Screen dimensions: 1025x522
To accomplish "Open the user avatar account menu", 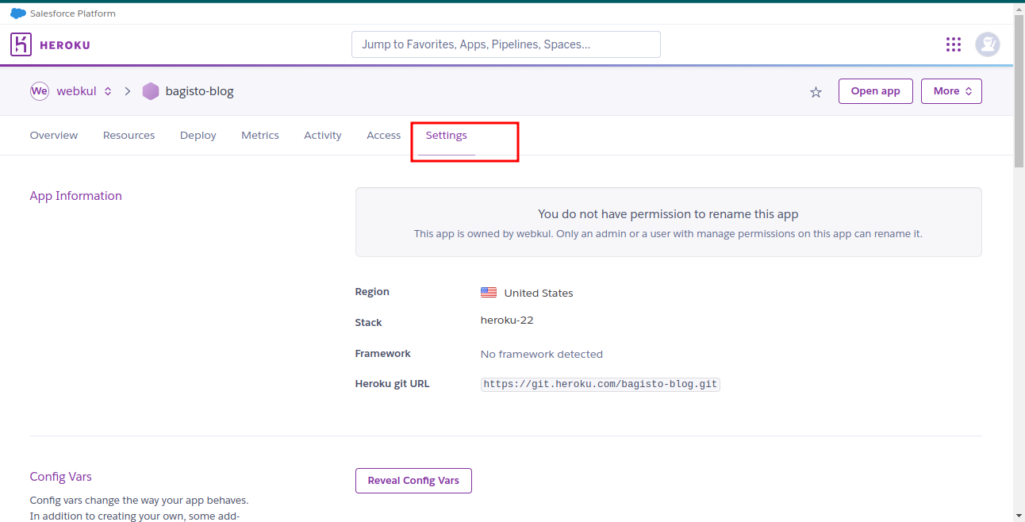I will coord(987,44).
